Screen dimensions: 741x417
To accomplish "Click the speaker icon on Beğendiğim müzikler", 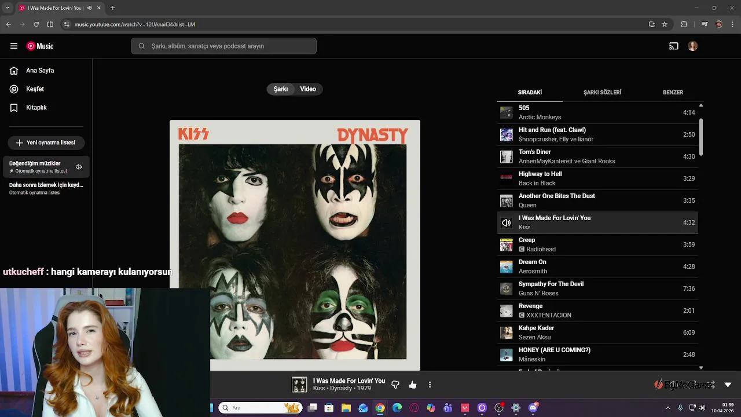I will 79,167.
